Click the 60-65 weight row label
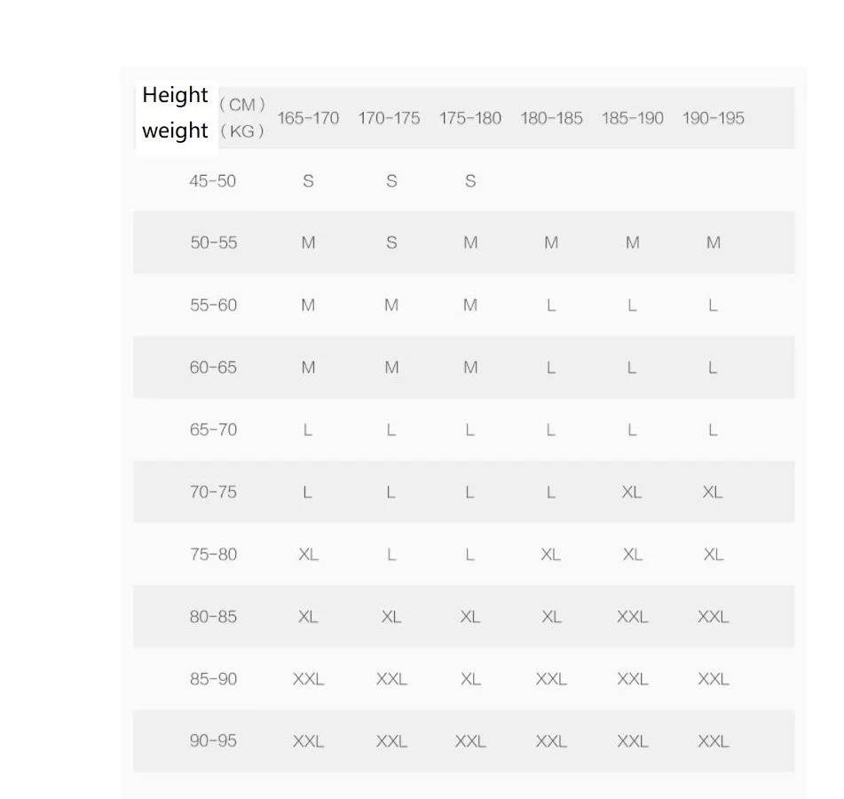 (213, 368)
